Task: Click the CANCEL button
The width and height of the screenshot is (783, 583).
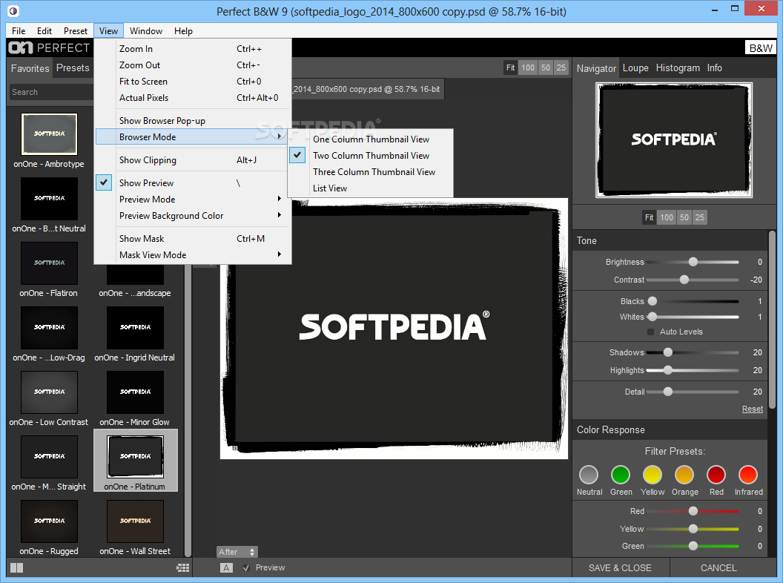Action: click(x=718, y=567)
